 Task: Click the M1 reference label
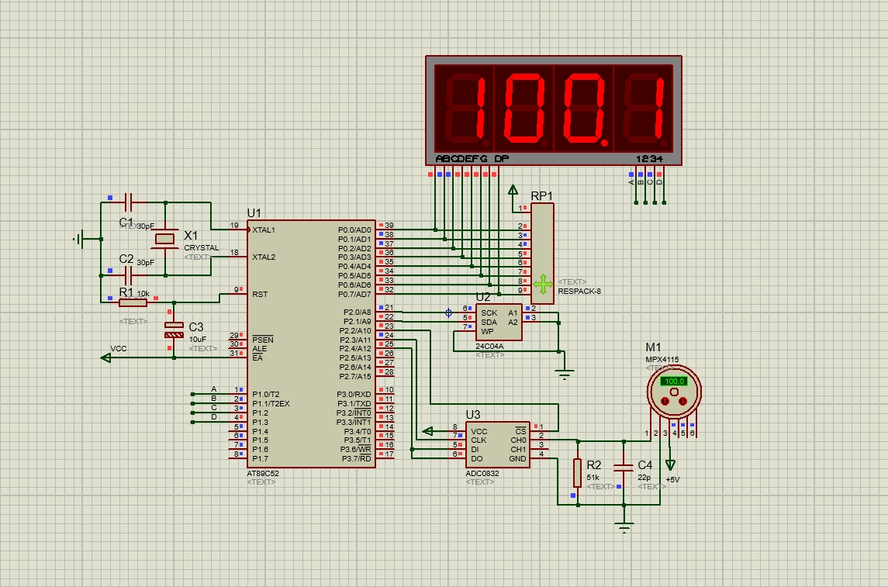653,347
